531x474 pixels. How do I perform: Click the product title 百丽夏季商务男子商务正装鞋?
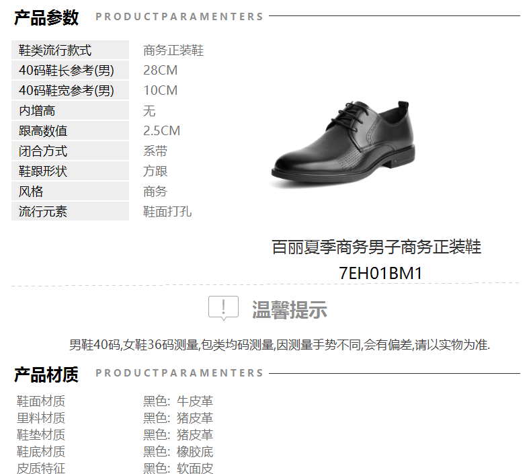click(376, 247)
